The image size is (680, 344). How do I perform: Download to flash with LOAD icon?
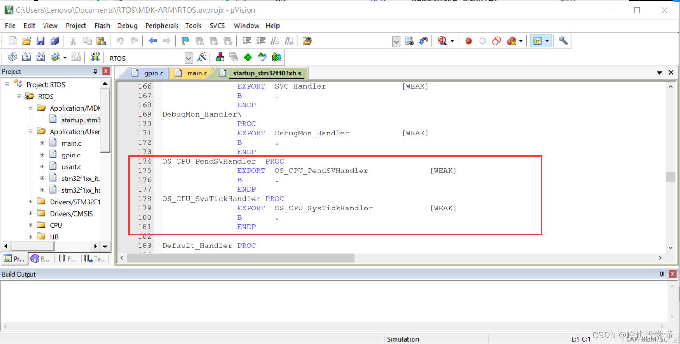click(95, 58)
